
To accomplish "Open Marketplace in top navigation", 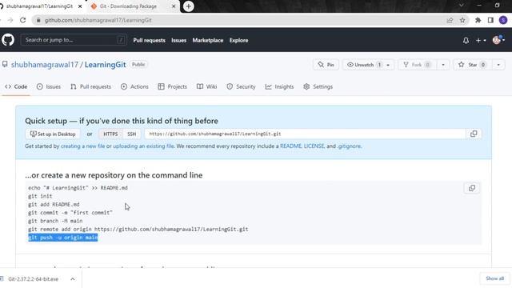I will point(208,41).
